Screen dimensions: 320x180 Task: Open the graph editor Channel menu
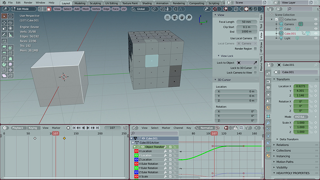tap(178, 128)
